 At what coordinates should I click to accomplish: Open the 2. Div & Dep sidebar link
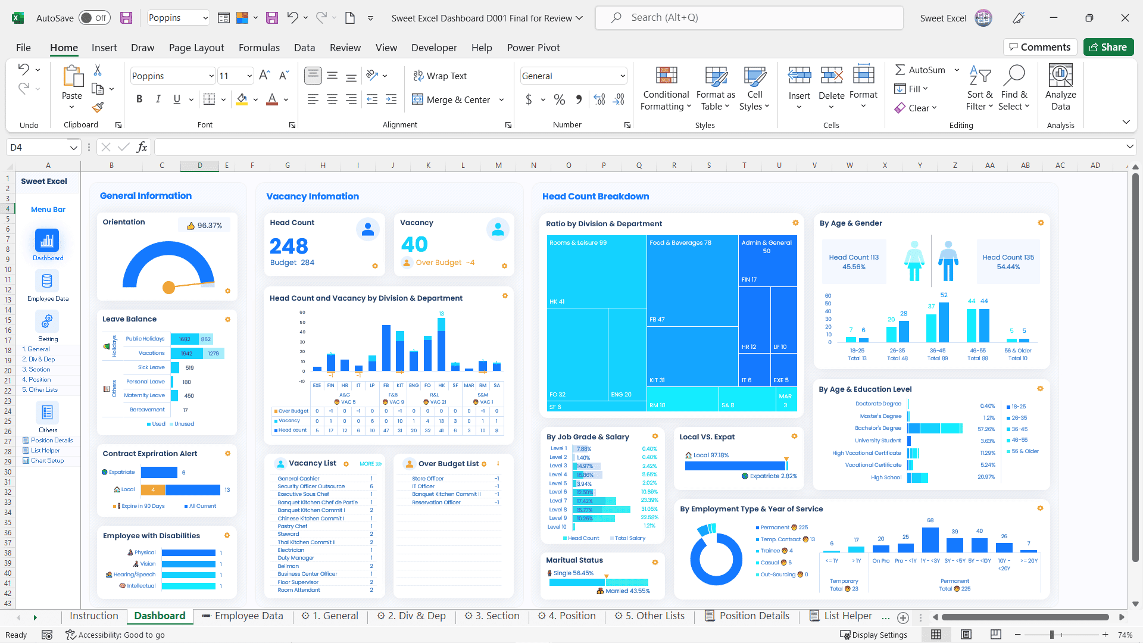click(x=39, y=360)
